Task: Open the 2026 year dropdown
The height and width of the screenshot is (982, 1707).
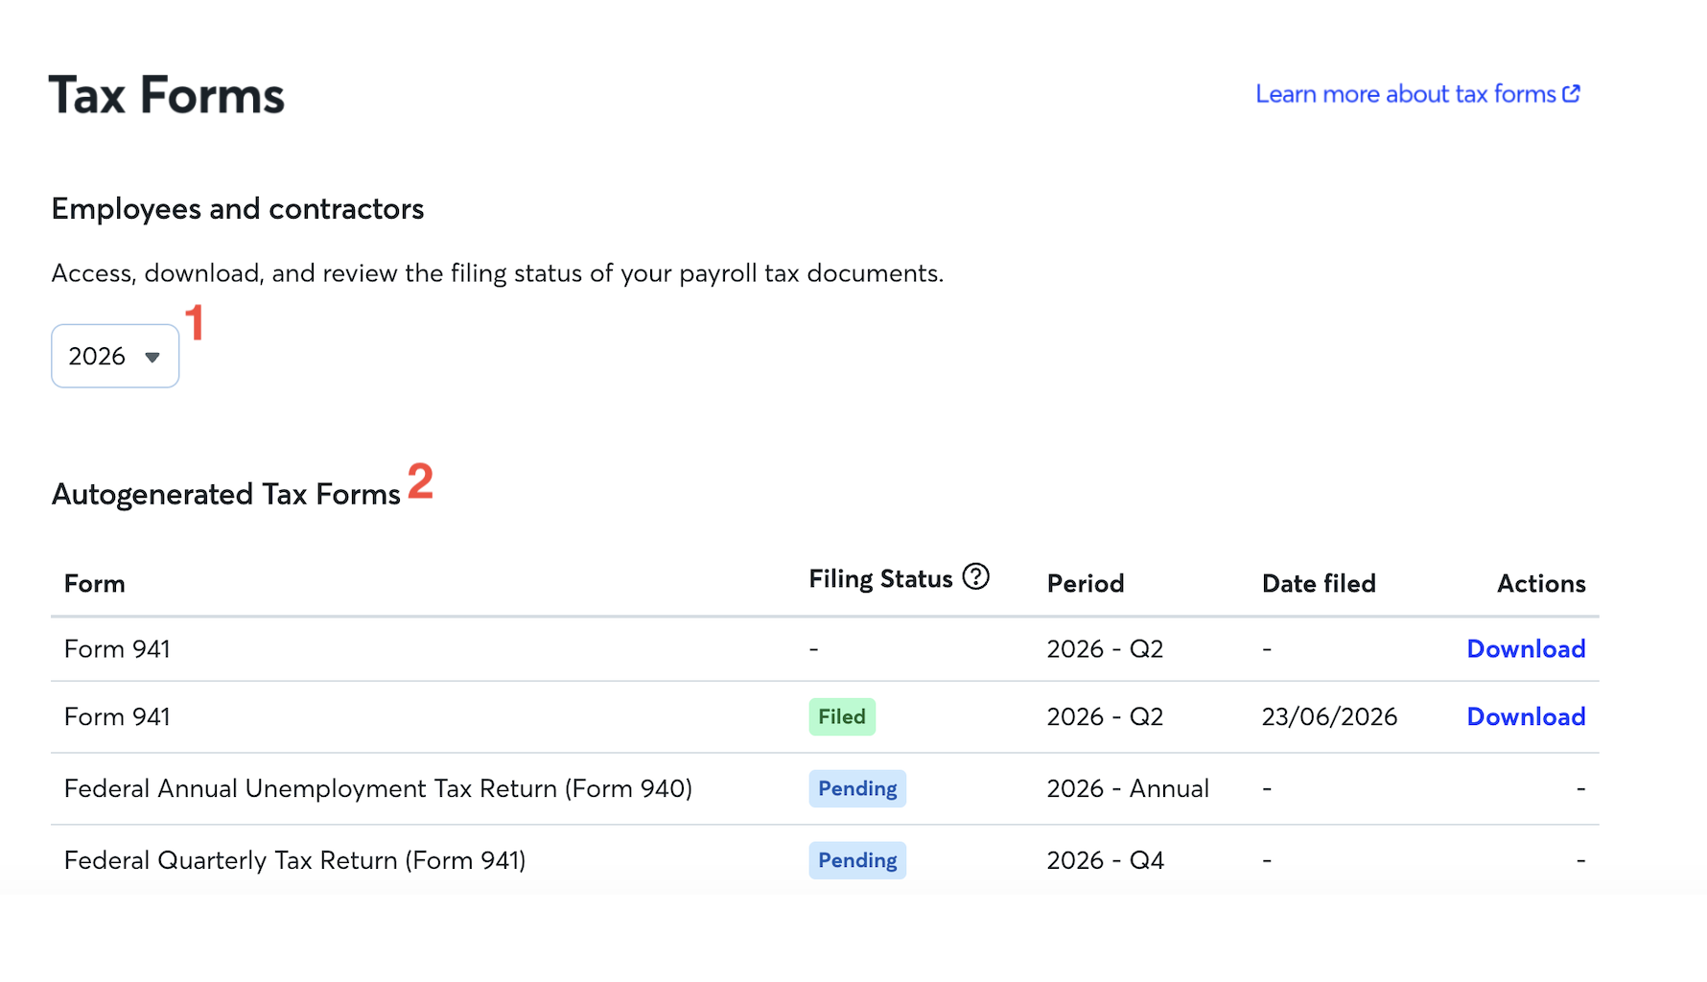Action: 115,356
